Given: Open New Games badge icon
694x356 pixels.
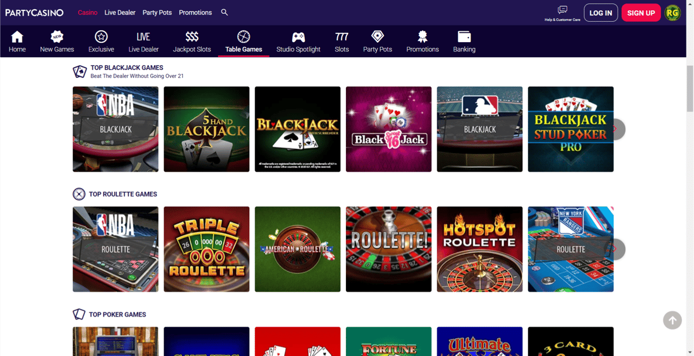Looking at the screenshot, I should (57, 37).
